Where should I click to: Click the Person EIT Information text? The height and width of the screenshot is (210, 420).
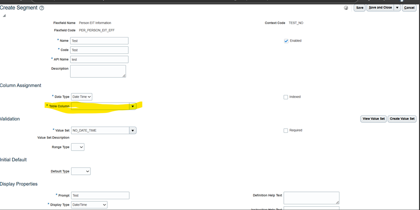click(95, 23)
